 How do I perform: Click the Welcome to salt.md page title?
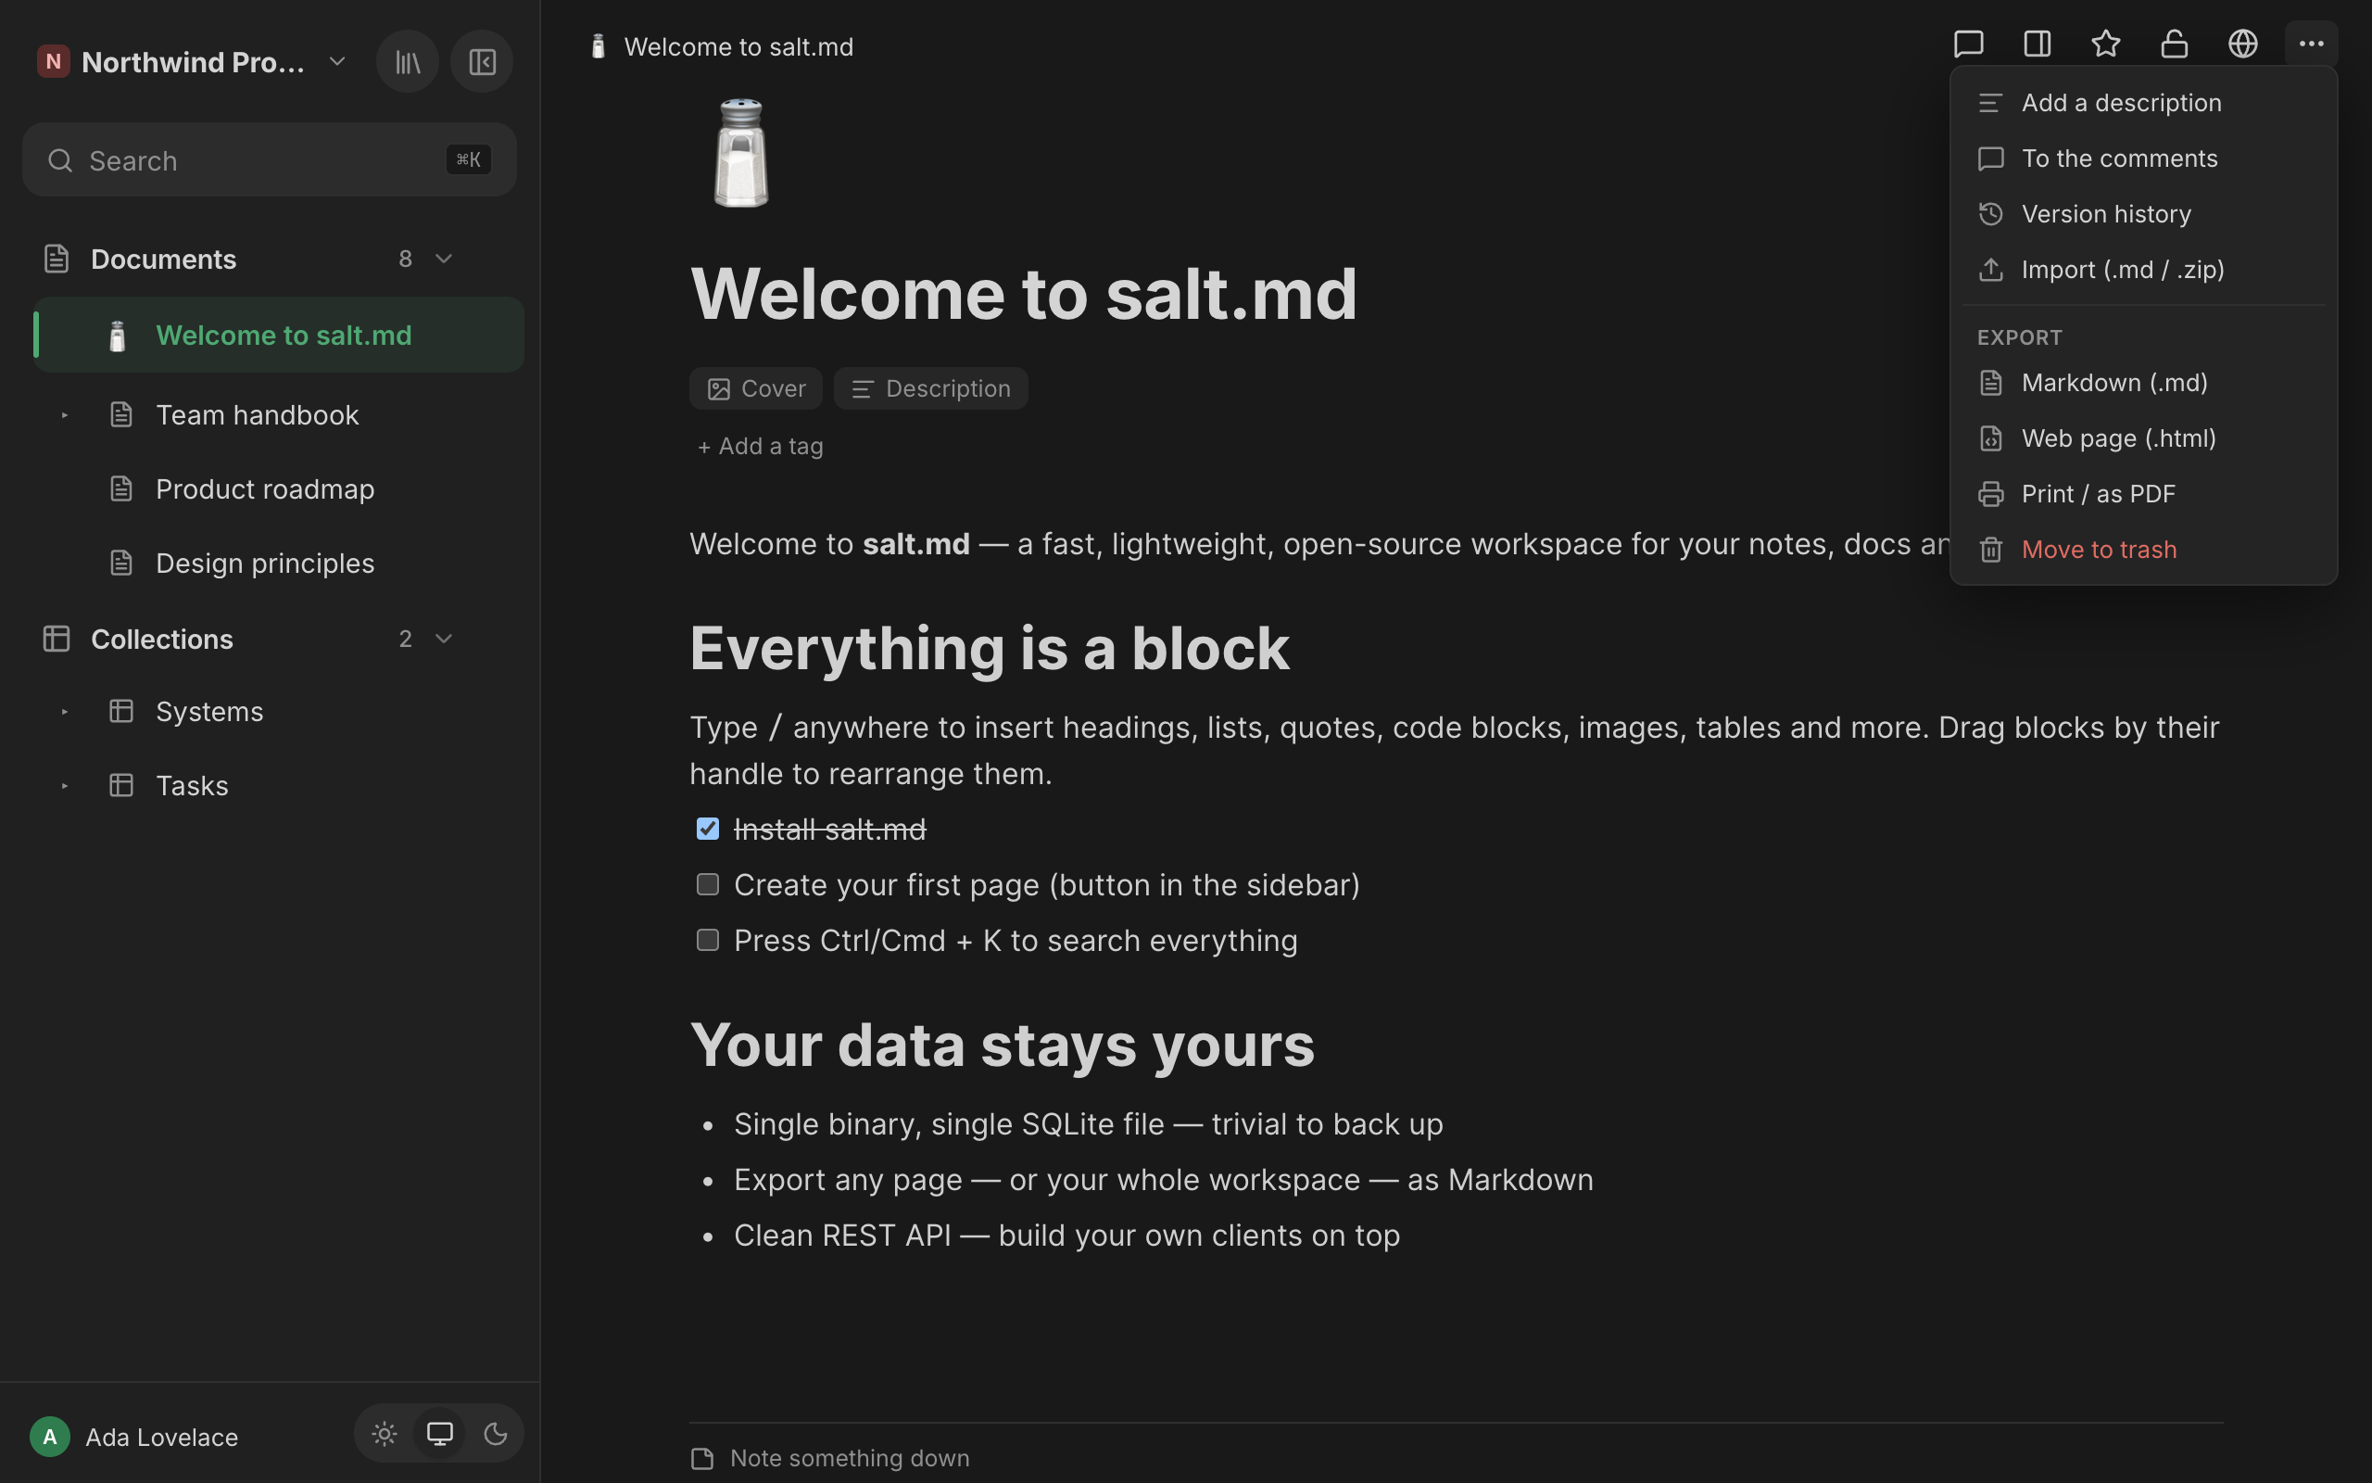1023,293
